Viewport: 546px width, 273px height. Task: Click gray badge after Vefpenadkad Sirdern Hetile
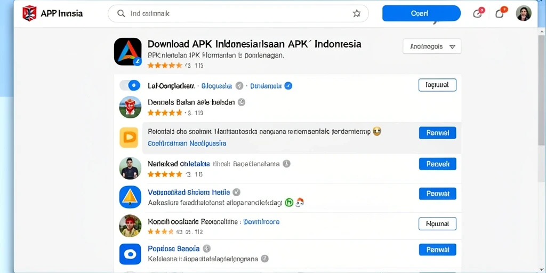click(236, 192)
